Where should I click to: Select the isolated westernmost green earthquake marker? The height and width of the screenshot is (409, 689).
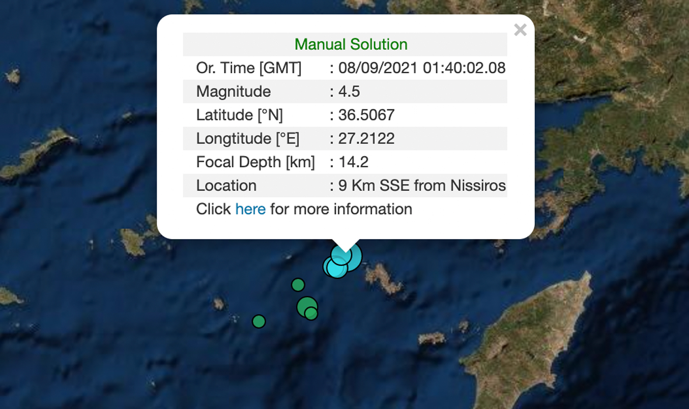click(x=259, y=322)
